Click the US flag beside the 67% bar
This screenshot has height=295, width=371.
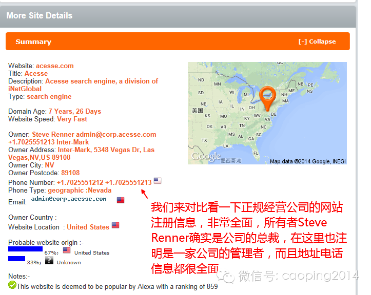pos(67,250)
